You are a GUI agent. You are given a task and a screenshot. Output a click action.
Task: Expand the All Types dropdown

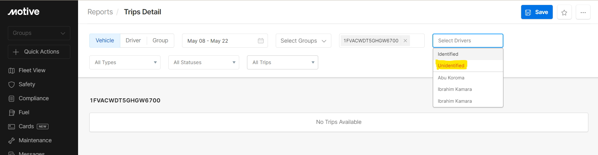(x=125, y=62)
